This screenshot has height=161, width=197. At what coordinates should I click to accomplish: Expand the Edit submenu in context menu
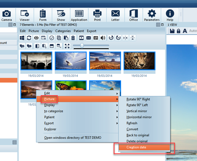point(47,93)
